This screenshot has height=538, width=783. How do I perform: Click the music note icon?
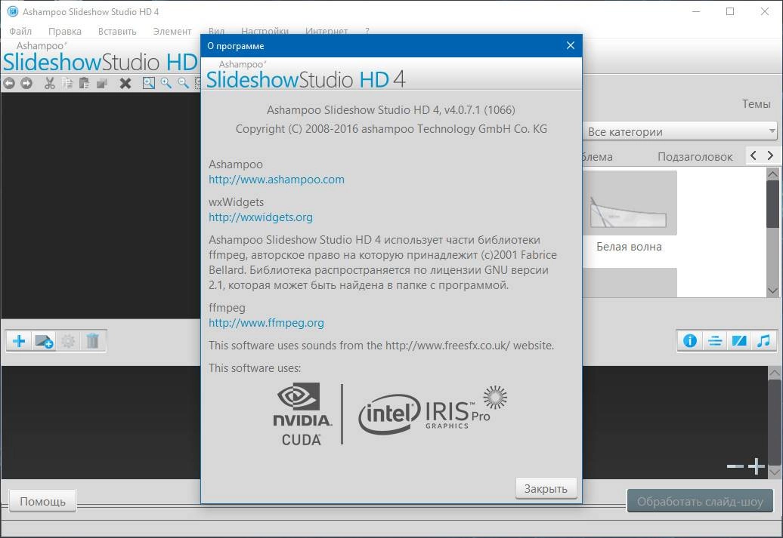763,341
